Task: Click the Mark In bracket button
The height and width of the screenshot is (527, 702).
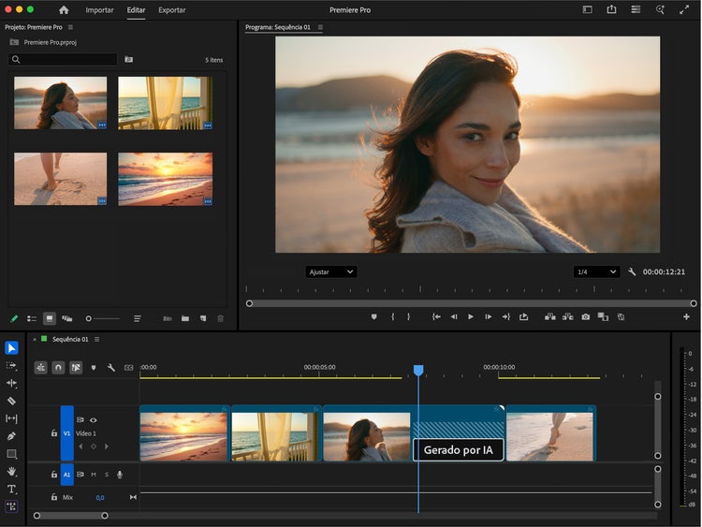Action: (392, 317)
